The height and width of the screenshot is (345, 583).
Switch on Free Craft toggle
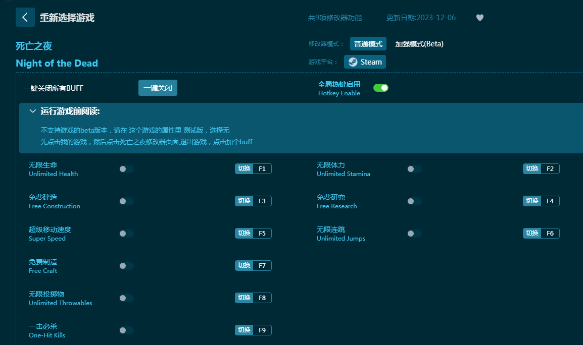click(x=126, y=266)
